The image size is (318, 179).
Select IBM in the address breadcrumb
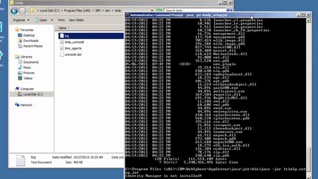click(x=98, y=10)
